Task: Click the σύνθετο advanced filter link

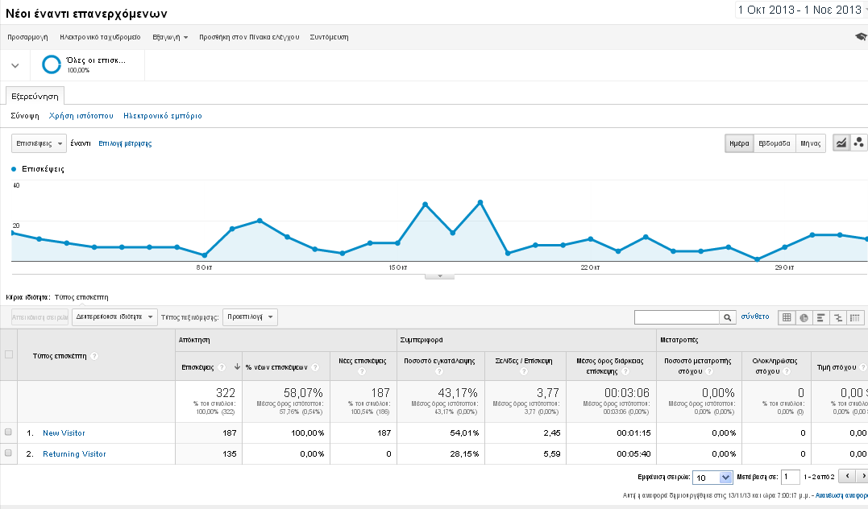Action: 755,317
